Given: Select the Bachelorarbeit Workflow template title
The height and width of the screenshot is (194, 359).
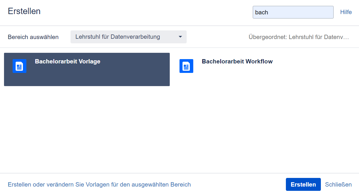Looking at the screenshot, I should [237, 61].
